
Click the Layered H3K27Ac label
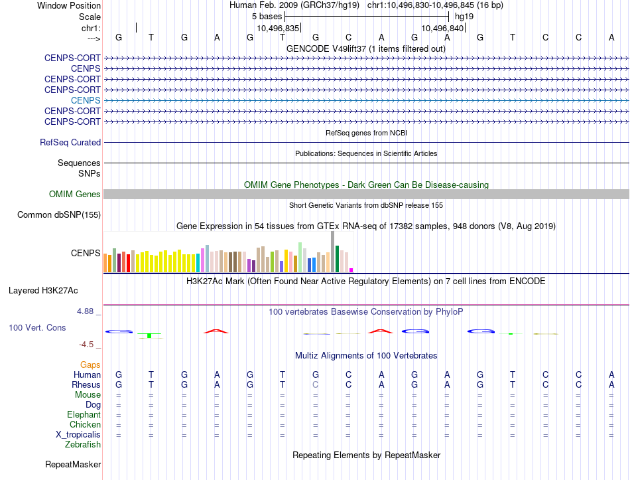(x=43, y=291)
